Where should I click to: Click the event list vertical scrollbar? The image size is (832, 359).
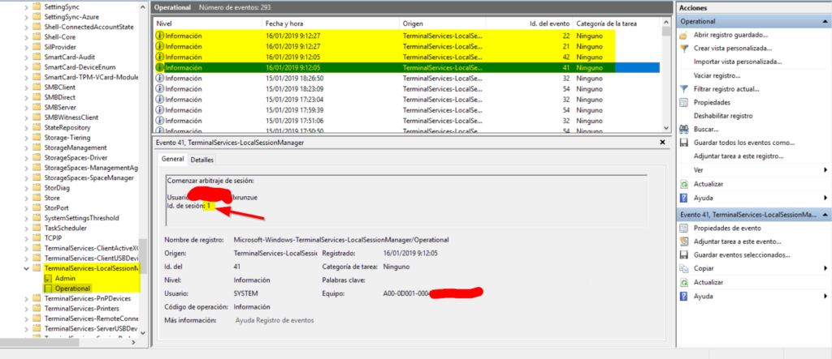(x=666, y=75)
